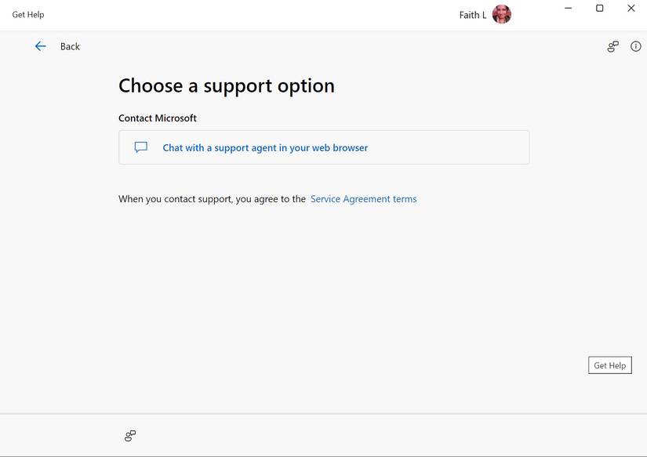Click the Get Help title bar text
Image resolution: width=647 pixels, height=457 pixels.
(x=28, y=15)
